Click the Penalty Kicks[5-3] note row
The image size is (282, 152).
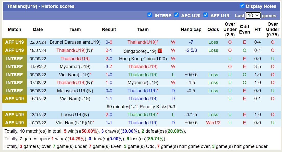point(142,107)
